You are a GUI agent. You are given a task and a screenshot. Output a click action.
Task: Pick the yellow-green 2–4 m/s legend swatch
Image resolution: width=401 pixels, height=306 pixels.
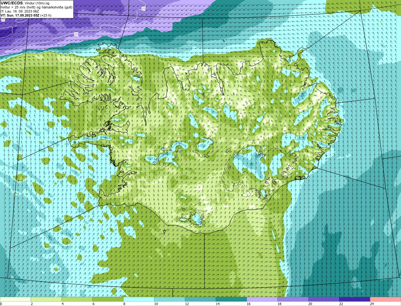point(46,299)
